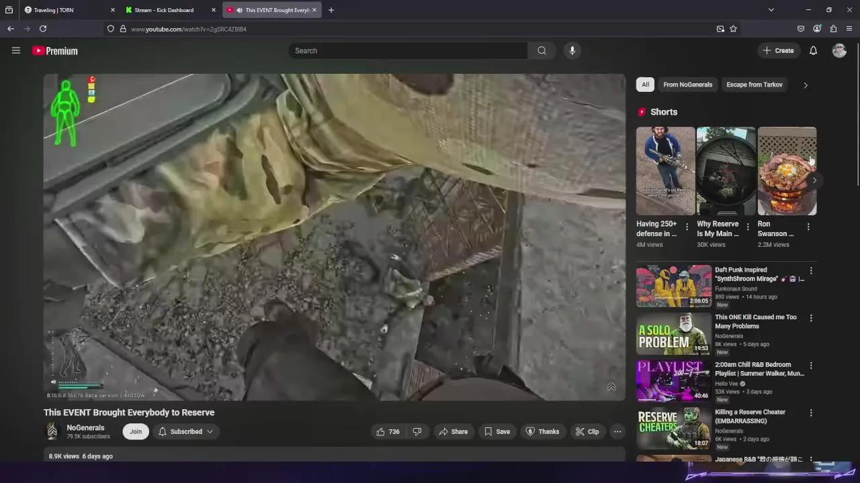Send Thanks to the creator

click(x=542, y=431)
